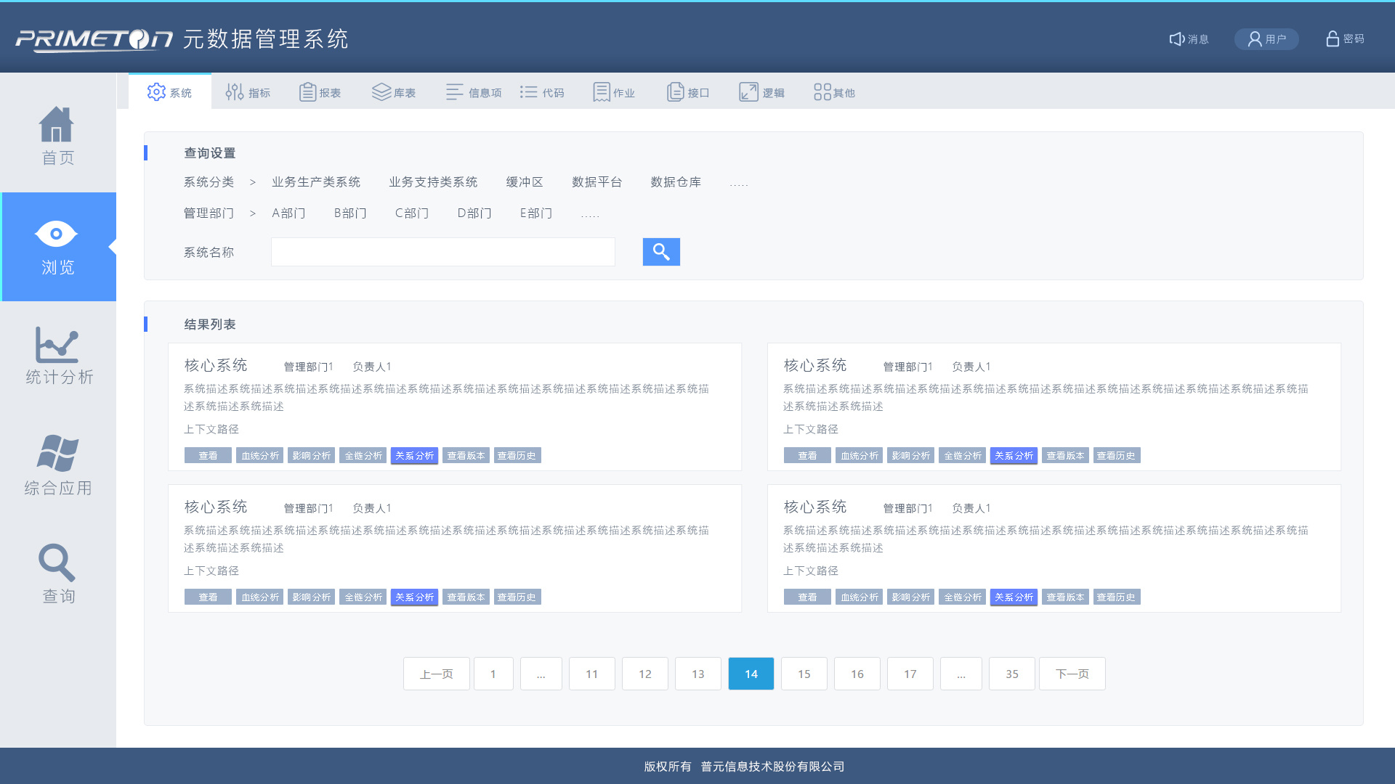
Task: Select the 查询 search icon in sidebar
Action: [57, 573]
